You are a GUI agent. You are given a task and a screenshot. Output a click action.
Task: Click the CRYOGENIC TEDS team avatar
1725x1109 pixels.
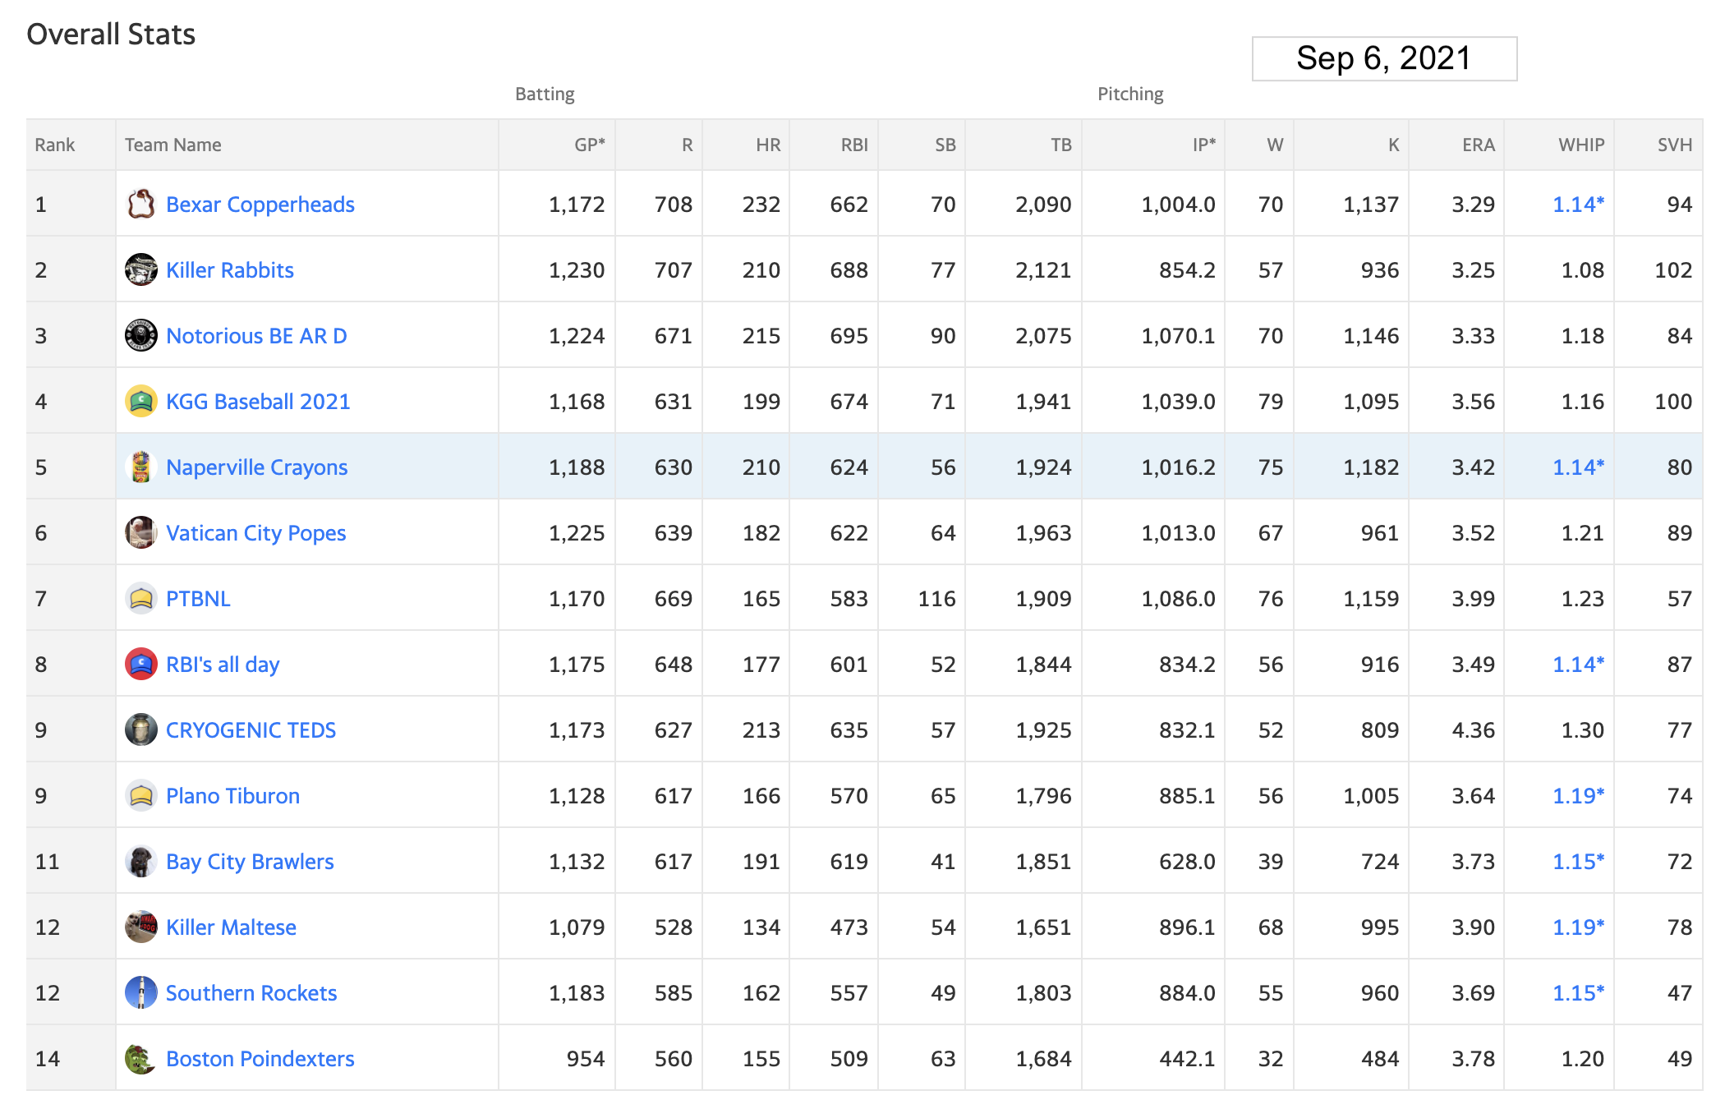click(x=141, y=729)
